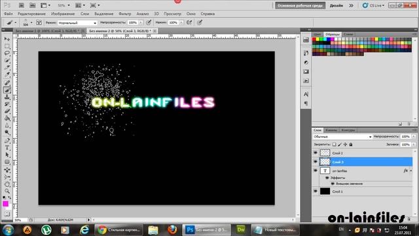The width and height of the screenshot is (419, 236).
Task: Open the Режим blend mode dropdown
Action: 77,23
